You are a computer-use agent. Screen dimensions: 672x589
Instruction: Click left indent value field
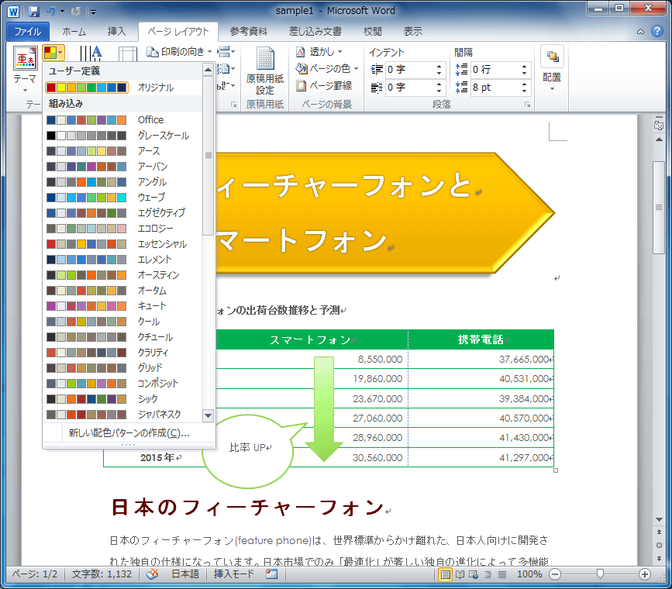[x=410, y=70]
